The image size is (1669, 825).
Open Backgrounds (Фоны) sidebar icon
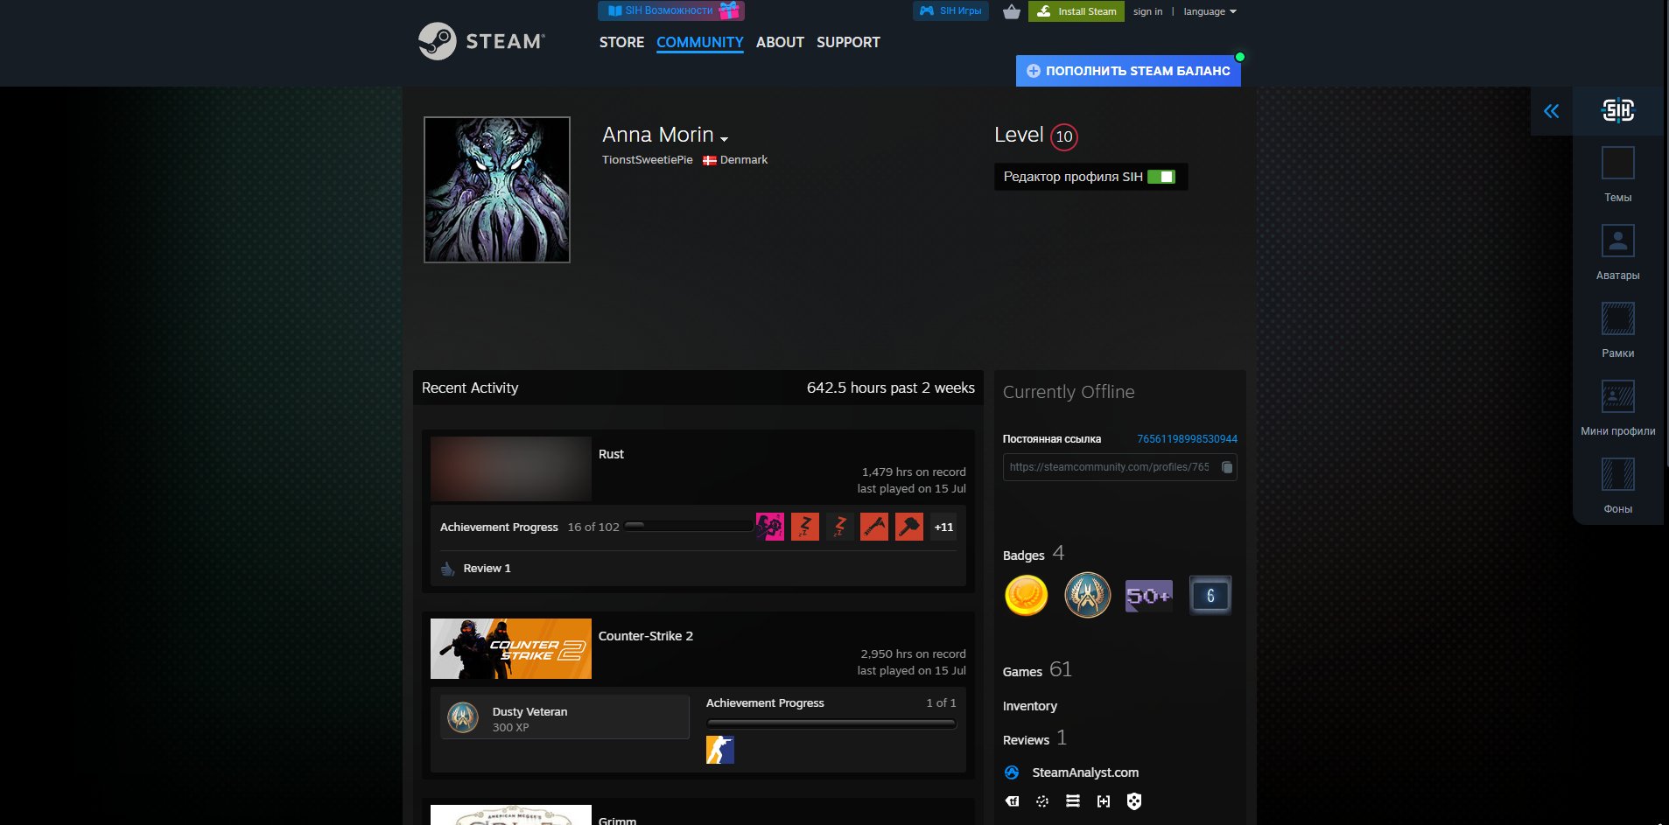pyautogui.click(x=1617, y=474)
